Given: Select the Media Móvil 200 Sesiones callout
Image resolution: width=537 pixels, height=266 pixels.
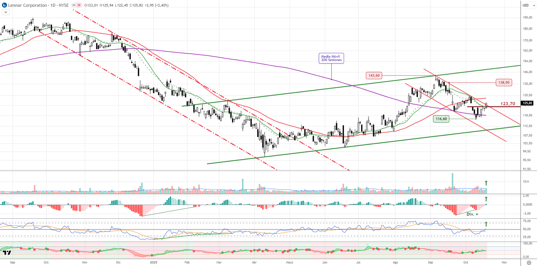Looking at the screenshot, I should click(x=331, y=58).
